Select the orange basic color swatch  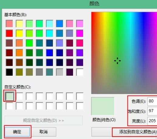(x=19, y=53)
